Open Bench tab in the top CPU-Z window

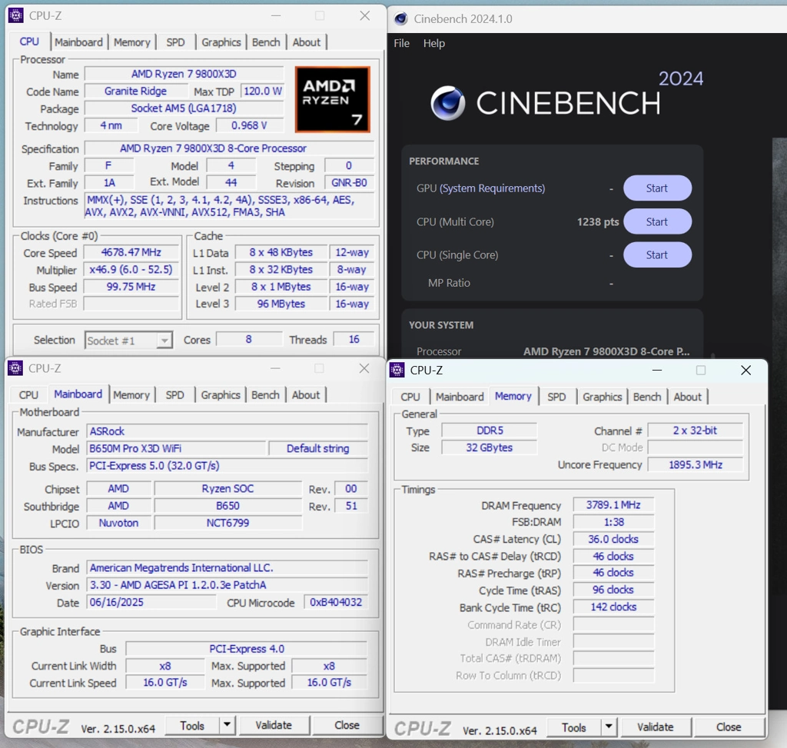tap(266, 42)
